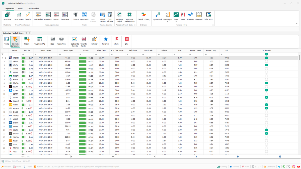This screenshot has height=169, width=301.
Task: Open the Filtrele filter tool
Action: pos(27,41)
